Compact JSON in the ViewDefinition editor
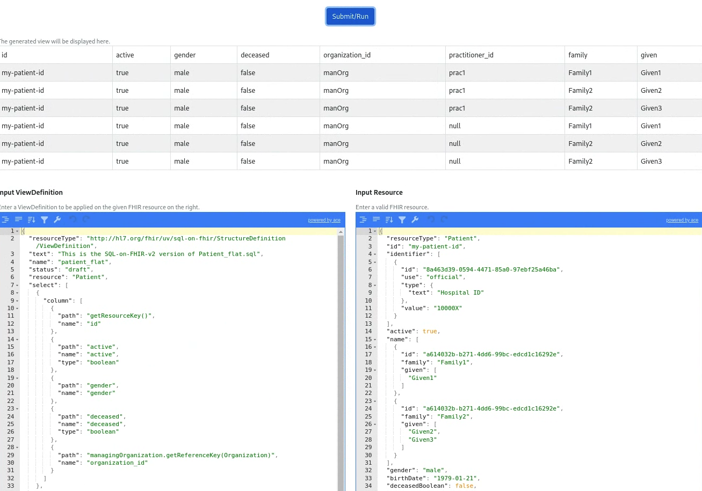This screenshot has width=702, height=491. coord(18,219)
